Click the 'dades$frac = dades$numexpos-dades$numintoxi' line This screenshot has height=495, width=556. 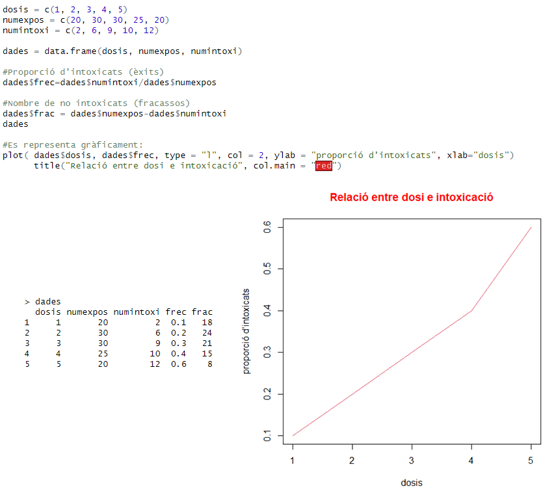click(x=114, y=114)
